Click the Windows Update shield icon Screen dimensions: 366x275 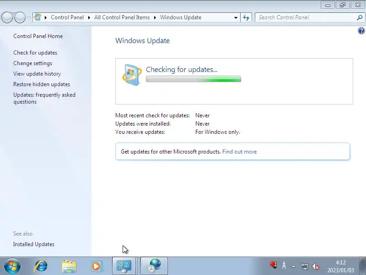tap(132, 75)
